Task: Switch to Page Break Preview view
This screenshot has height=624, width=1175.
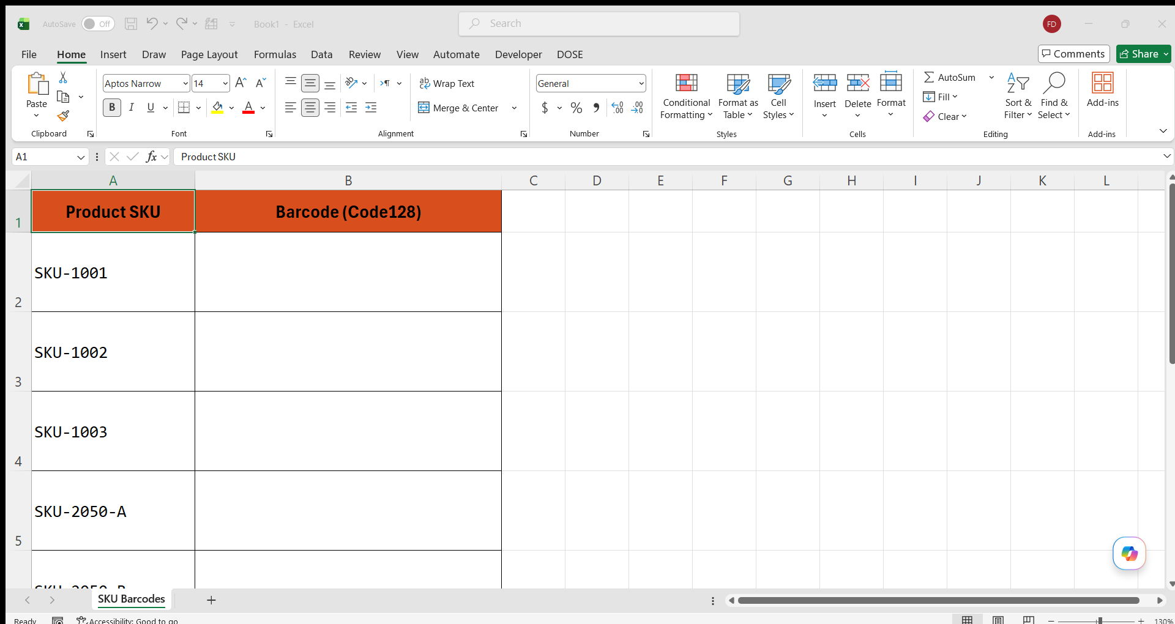Action: [1029, 620]
